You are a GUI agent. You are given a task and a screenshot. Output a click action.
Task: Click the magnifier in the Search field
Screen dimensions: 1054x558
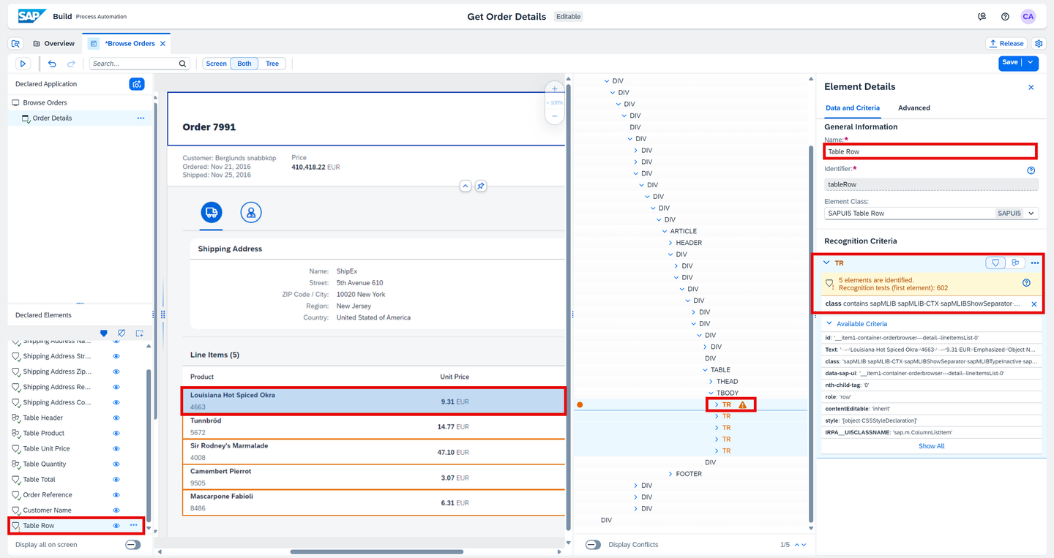click(x=183, y=64)
